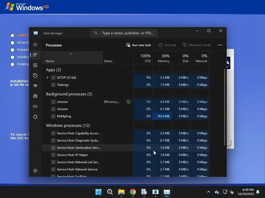The width and height of the screenshot is (265, 198).
Task: Sort by the 0% Network column header
Action: coord(200,58)
